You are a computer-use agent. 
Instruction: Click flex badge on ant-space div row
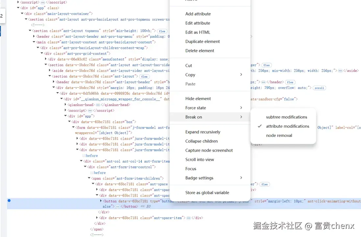(x=265, y=184)
